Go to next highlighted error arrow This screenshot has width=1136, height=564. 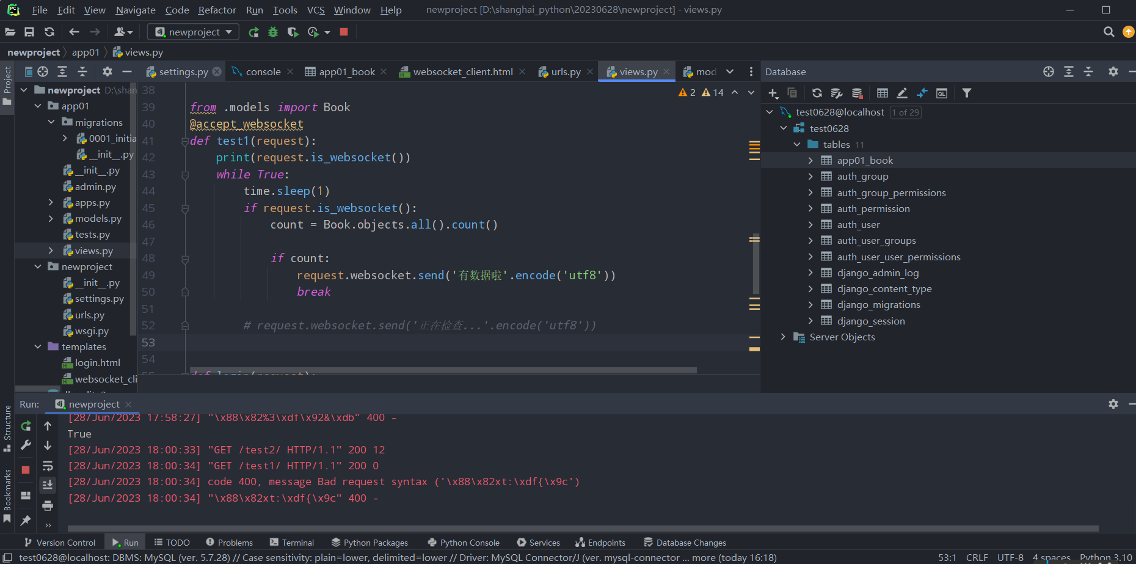pos(751,92)
